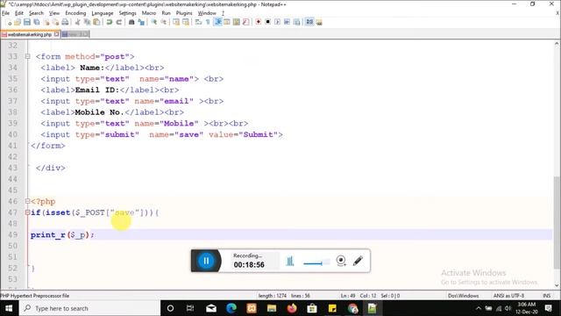
Task: Click the webcam icon on recorder bar
Action: 341,261
